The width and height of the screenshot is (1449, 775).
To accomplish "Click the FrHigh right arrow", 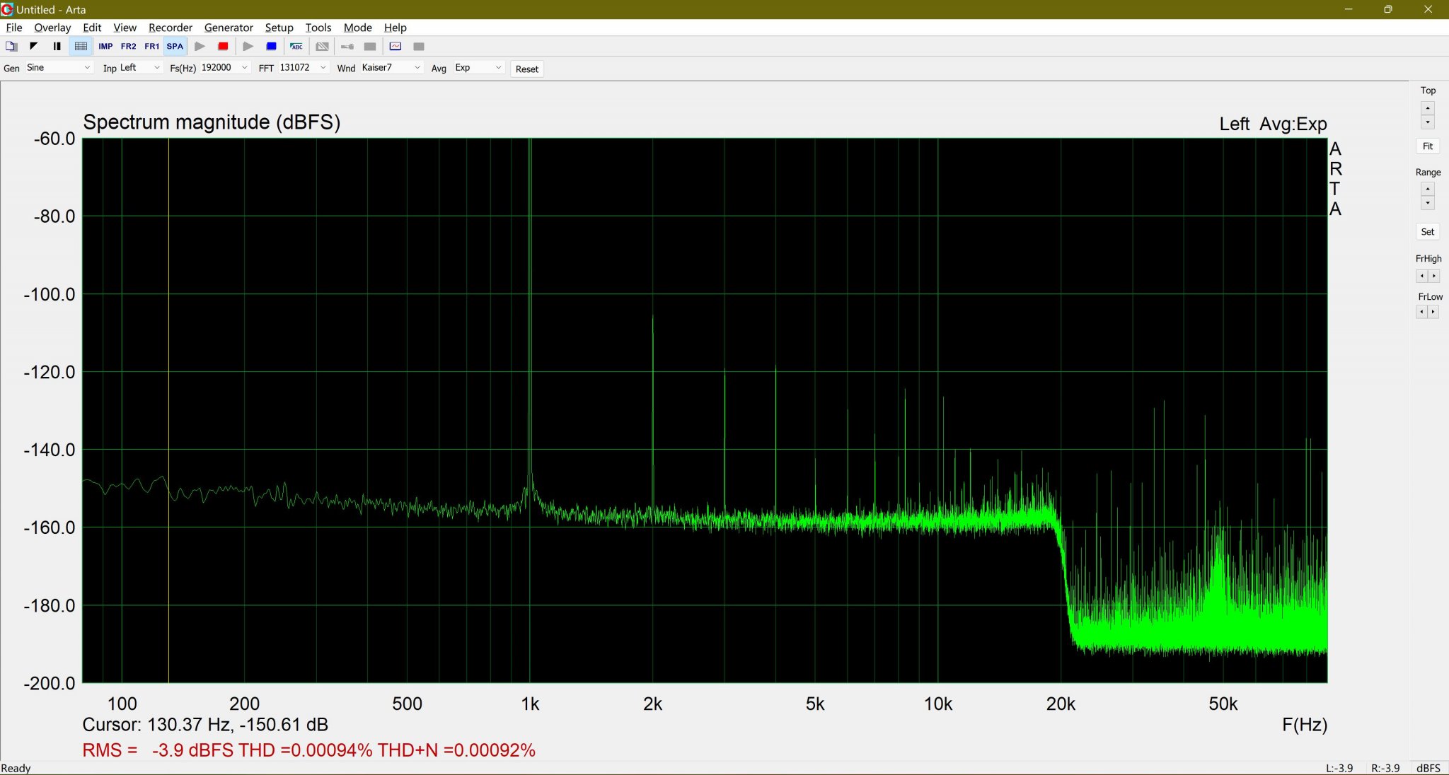I will (x=1433, y=276).
